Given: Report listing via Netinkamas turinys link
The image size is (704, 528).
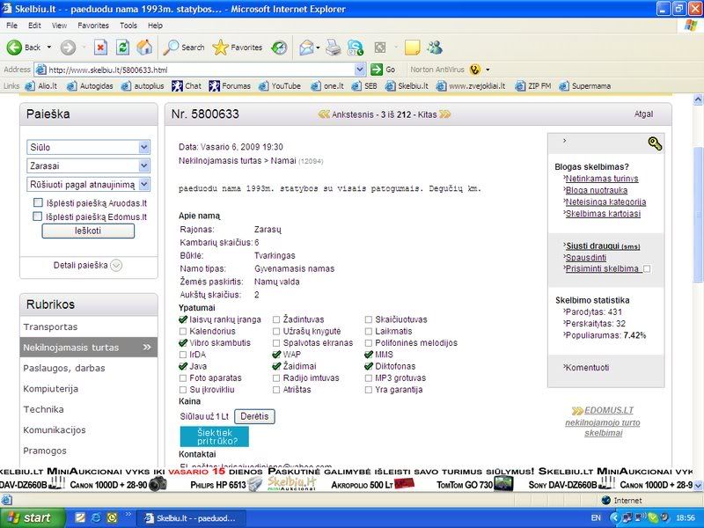Looking at the screenshot, I should [x=602, y=179].
